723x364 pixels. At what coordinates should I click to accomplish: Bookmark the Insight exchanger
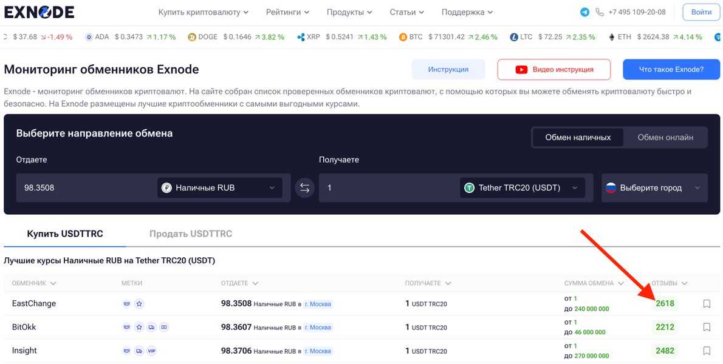(707, 351)
